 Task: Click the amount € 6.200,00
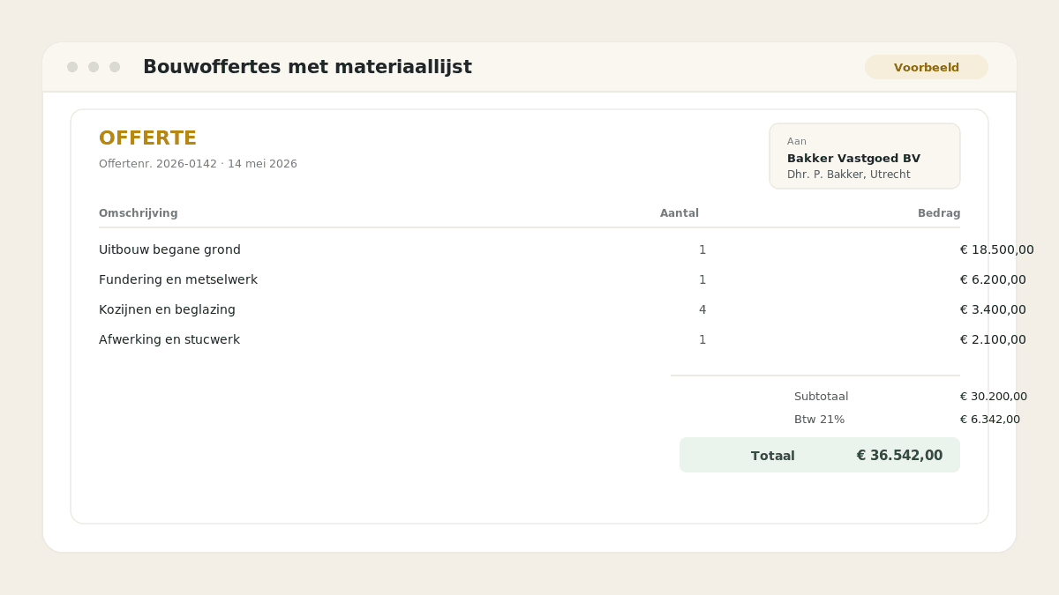pyautogui.click(x=993, y=279)
